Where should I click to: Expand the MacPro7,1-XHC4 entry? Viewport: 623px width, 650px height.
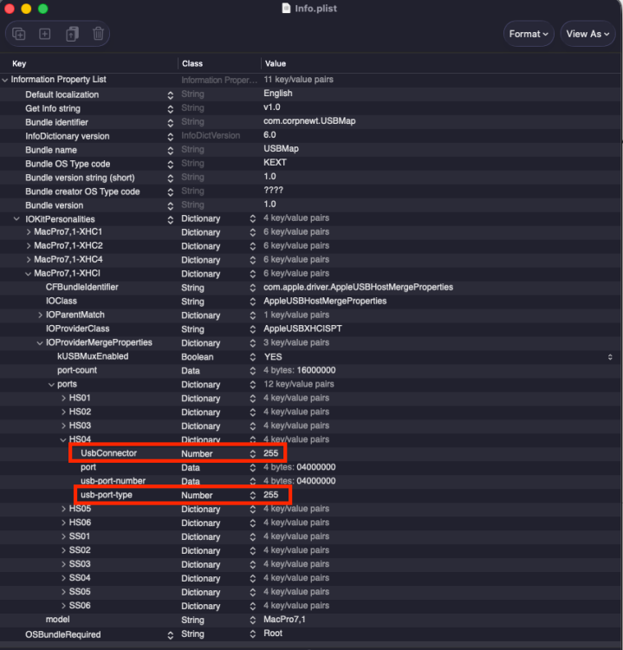pos(29,259)
